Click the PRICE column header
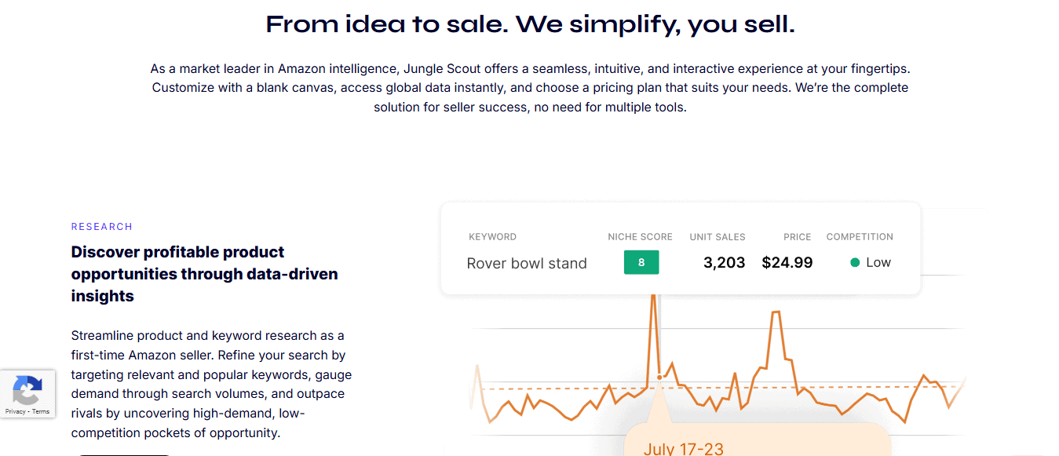This screenshot has height=456, width=1059. pyautogui.click(x=797, y=237)
